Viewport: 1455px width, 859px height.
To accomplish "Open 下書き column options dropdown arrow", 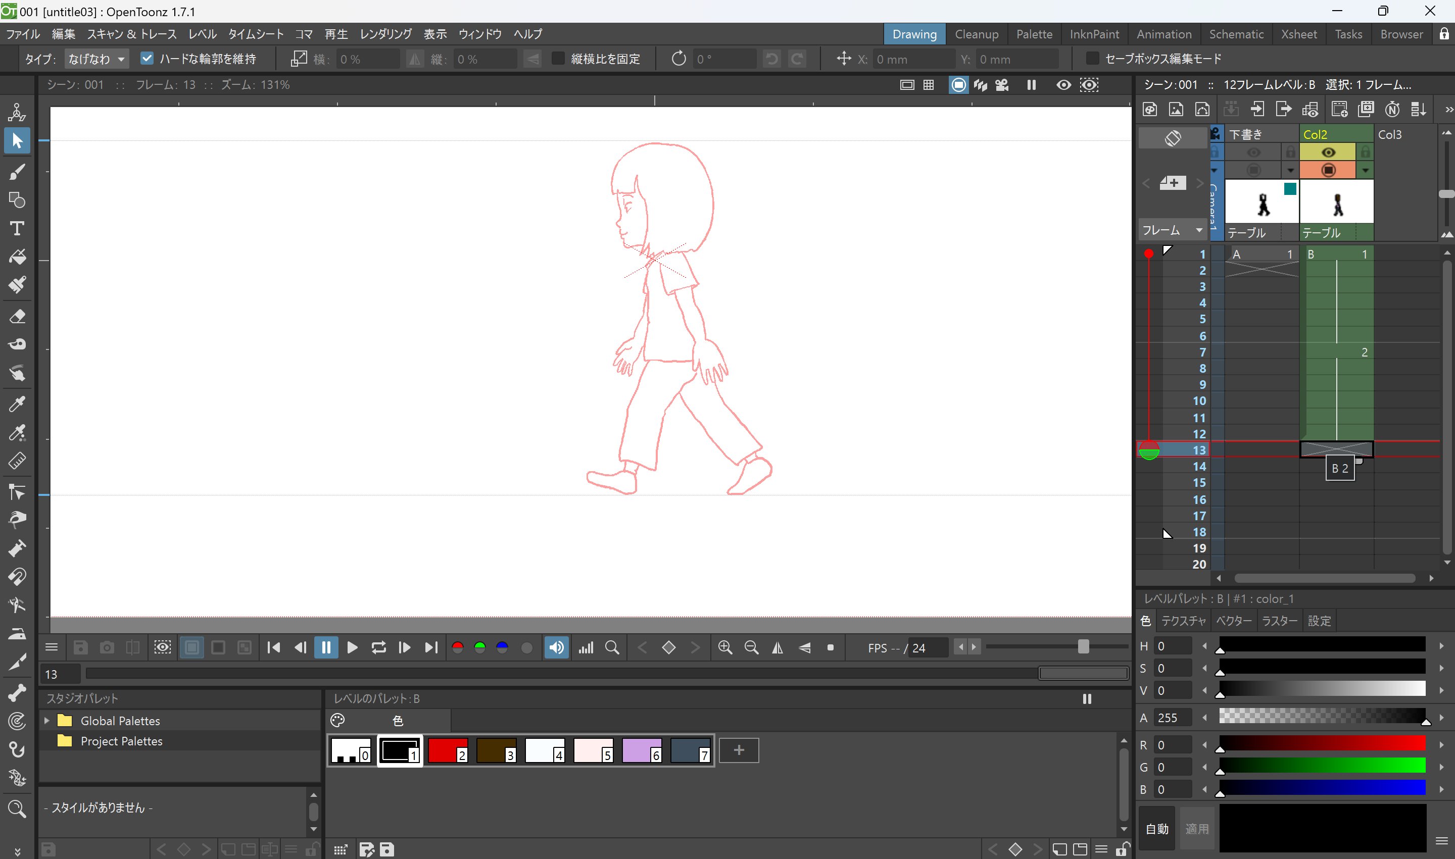I will coord(1291,170).
